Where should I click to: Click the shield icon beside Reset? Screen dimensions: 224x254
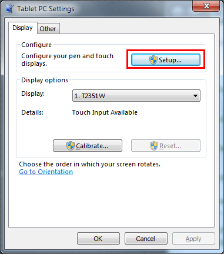(x=154, y=146)
